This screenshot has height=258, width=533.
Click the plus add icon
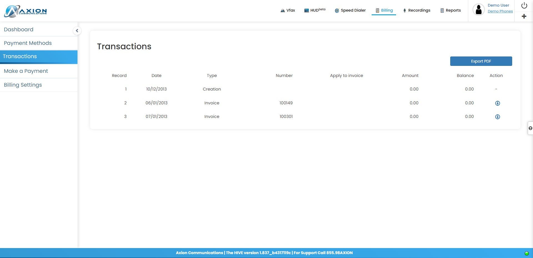pos(524,16)
